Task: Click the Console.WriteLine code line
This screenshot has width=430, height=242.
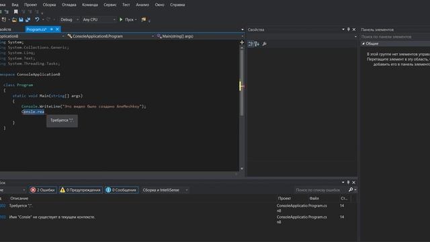Action: (83, 106)
